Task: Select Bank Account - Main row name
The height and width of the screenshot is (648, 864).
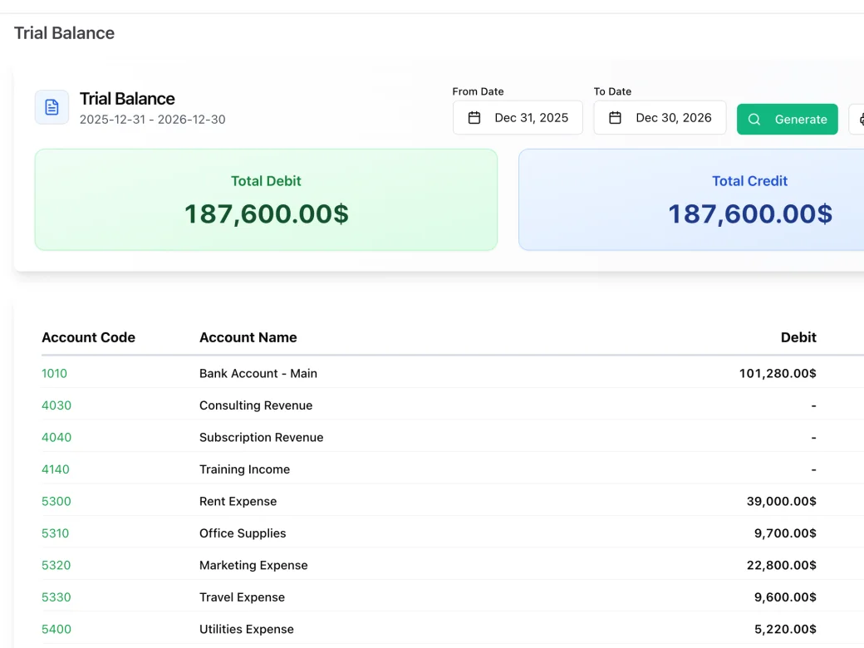Action: (258, 374)
